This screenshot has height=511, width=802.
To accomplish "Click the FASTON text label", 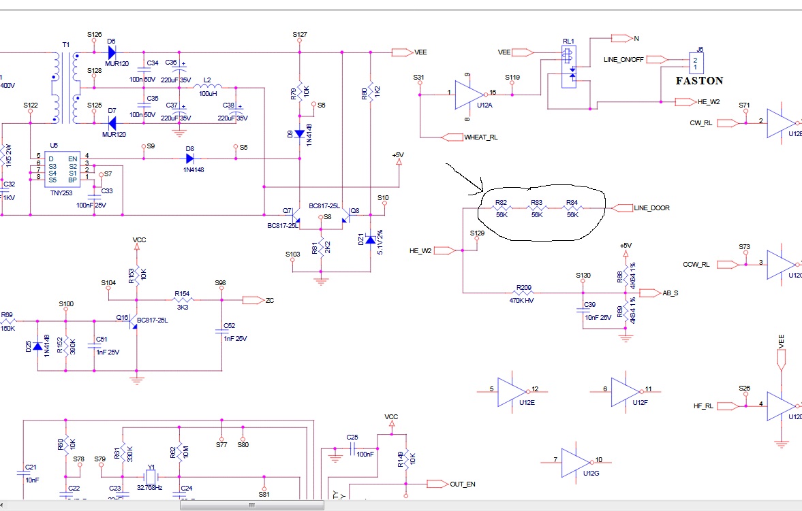I will click(699, 80).
